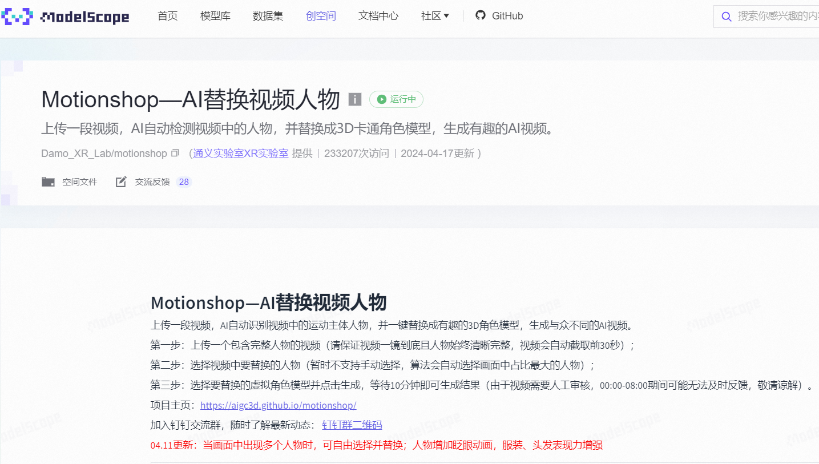Visit the aigc3d.github.io/motionshop project link

coord(278,405)
